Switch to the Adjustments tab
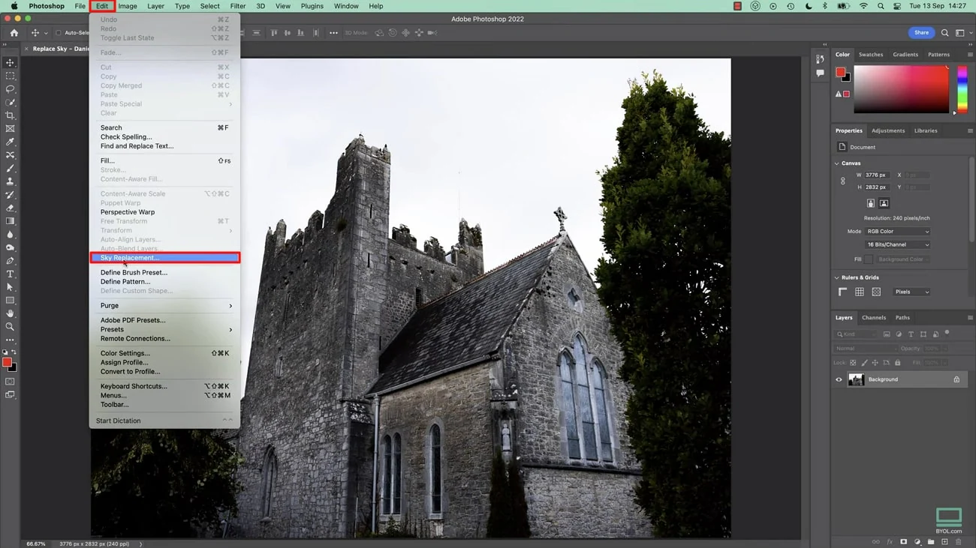The image size is (976, 548). pyautogui.click(x=888, y=130)
